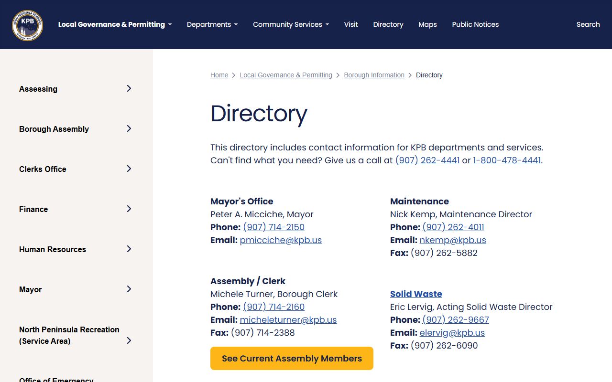
Task: Open the Borough Assembly sidebar link
Action: (54, 129)
